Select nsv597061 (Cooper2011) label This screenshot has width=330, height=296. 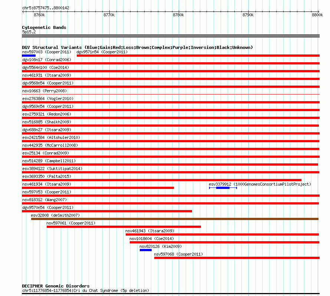point(71,223)
